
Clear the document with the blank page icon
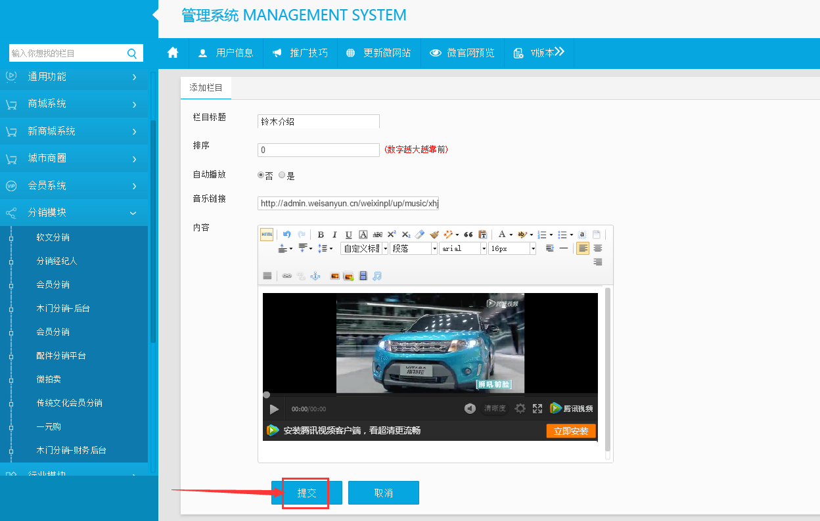[597, 235]
